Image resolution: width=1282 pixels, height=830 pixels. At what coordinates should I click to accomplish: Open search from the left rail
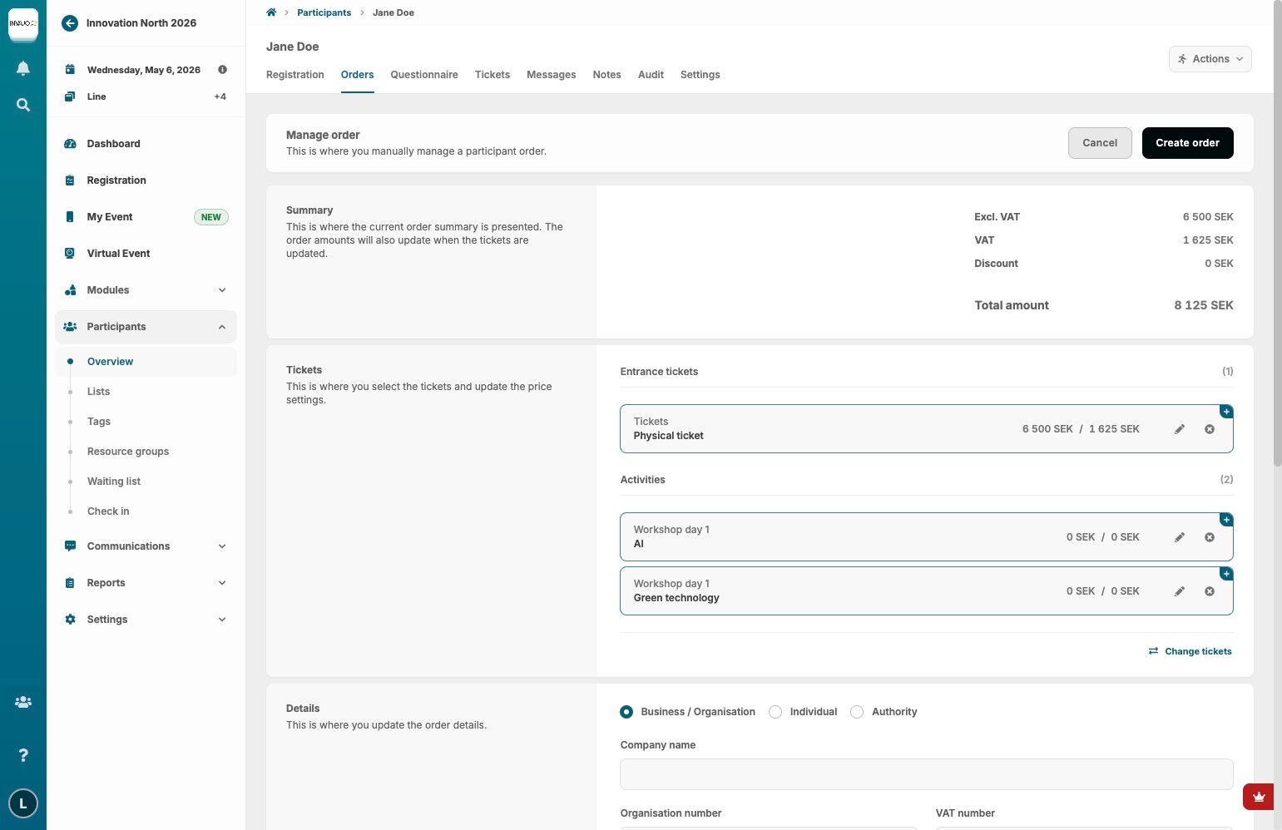pos(23,105)
